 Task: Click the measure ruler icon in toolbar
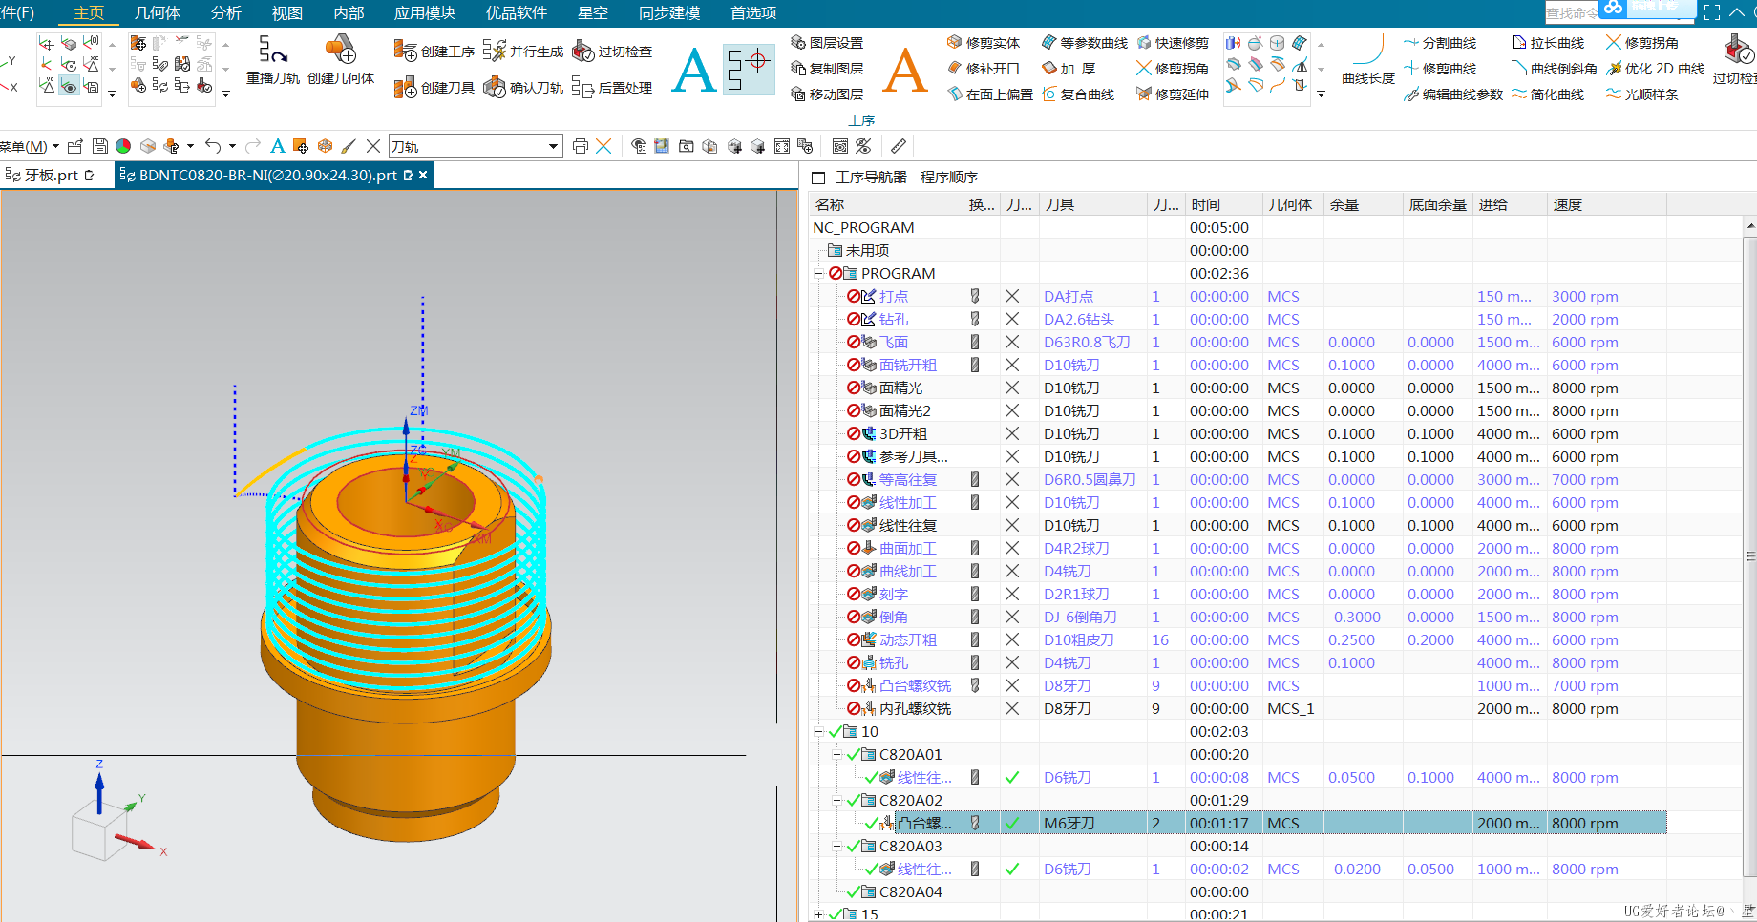(899, 146)
